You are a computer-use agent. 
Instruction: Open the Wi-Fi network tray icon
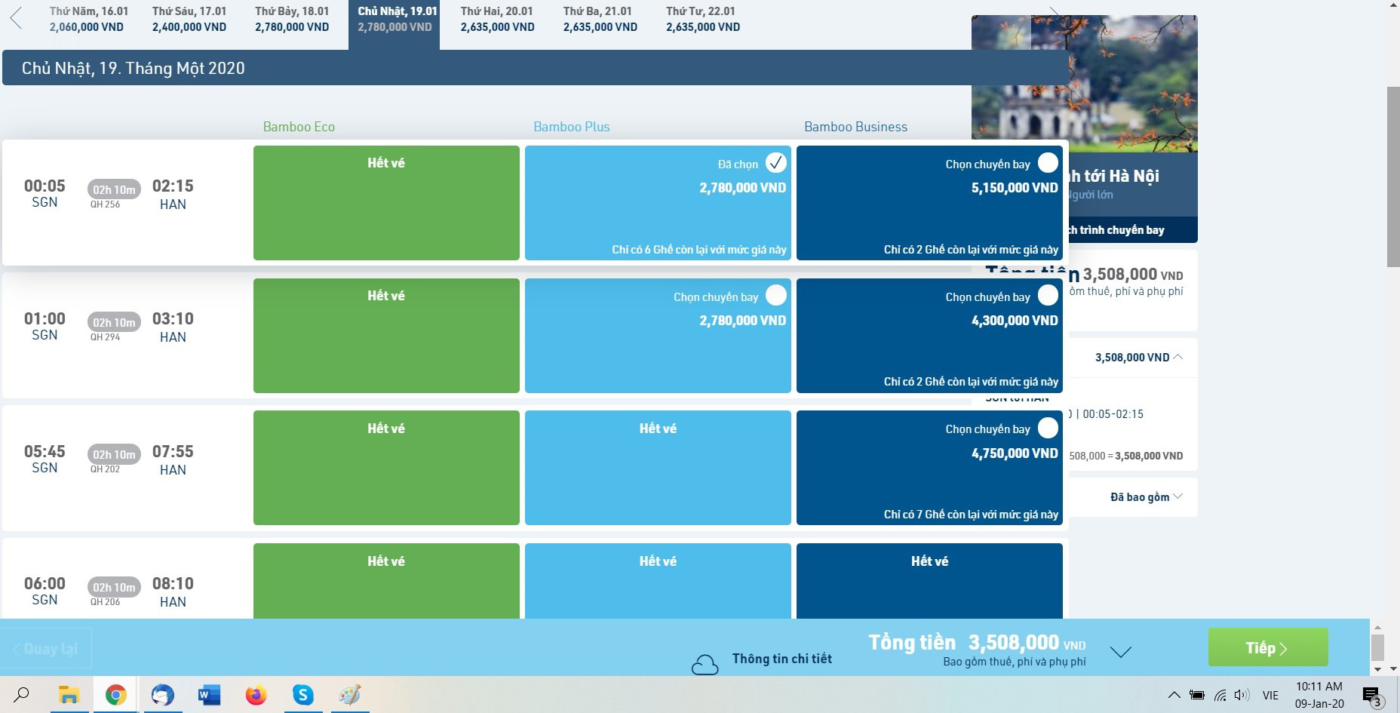coord(1220,695)
